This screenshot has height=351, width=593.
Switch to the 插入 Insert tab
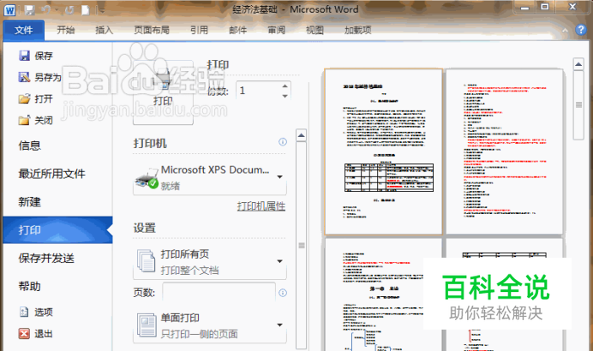104,30
